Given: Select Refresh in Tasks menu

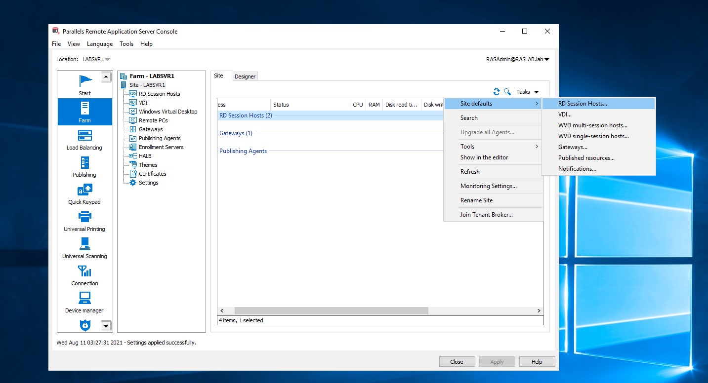Looking at the screenshot, I should click(493, 172).
